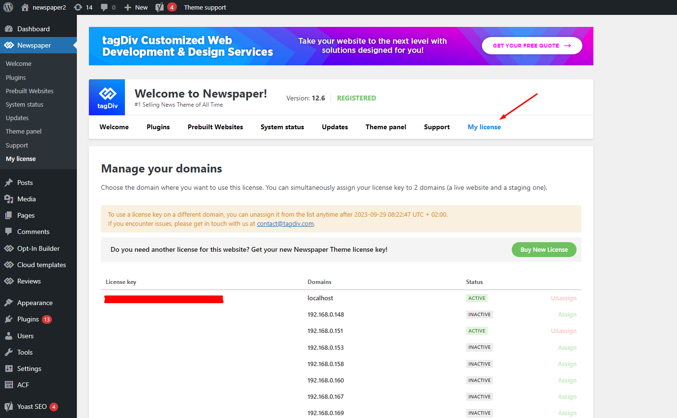Click the Reviews sidebar icon
The width and height of the screenshot is (677, 418).
[x=9, y=281]
